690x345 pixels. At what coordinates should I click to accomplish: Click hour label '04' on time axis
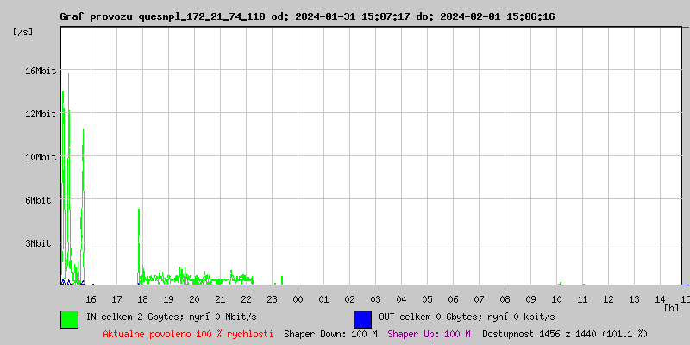pos(401,299)
